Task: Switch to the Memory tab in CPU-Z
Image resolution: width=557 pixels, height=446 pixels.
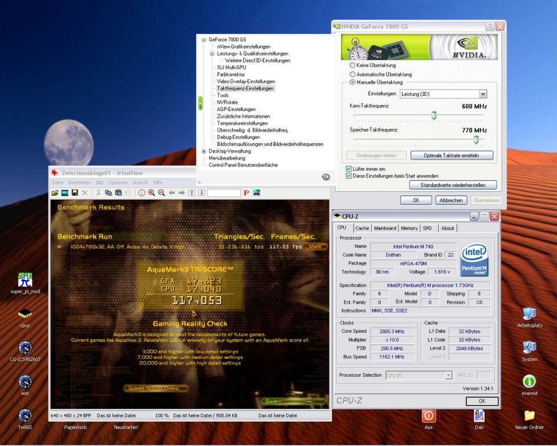Action: [x=409, y=228]
